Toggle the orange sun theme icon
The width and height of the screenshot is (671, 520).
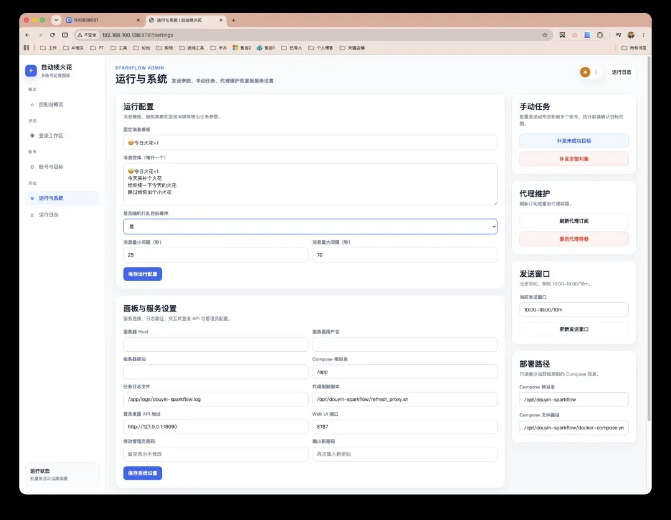click(x=585, y=72)
